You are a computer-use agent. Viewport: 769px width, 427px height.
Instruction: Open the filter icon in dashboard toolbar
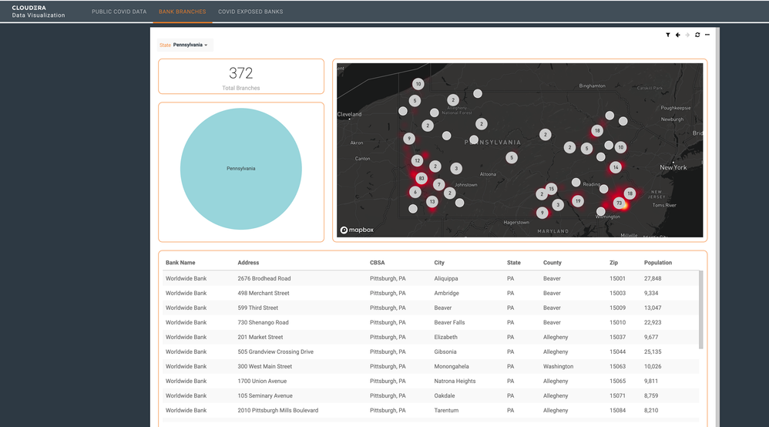pos(667,35)
